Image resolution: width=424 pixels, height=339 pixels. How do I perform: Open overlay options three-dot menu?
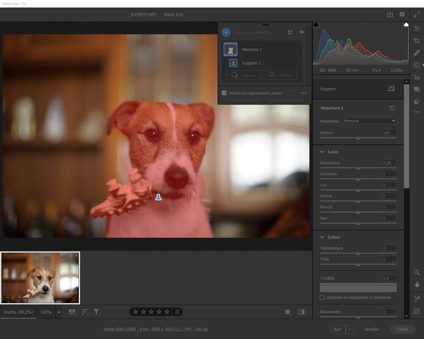tap(304, 93)
